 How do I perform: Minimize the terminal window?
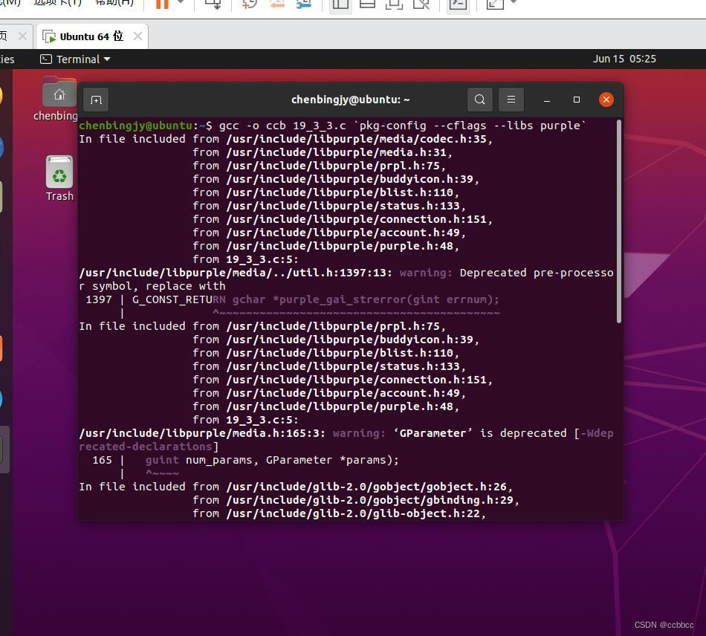(547, 100)
